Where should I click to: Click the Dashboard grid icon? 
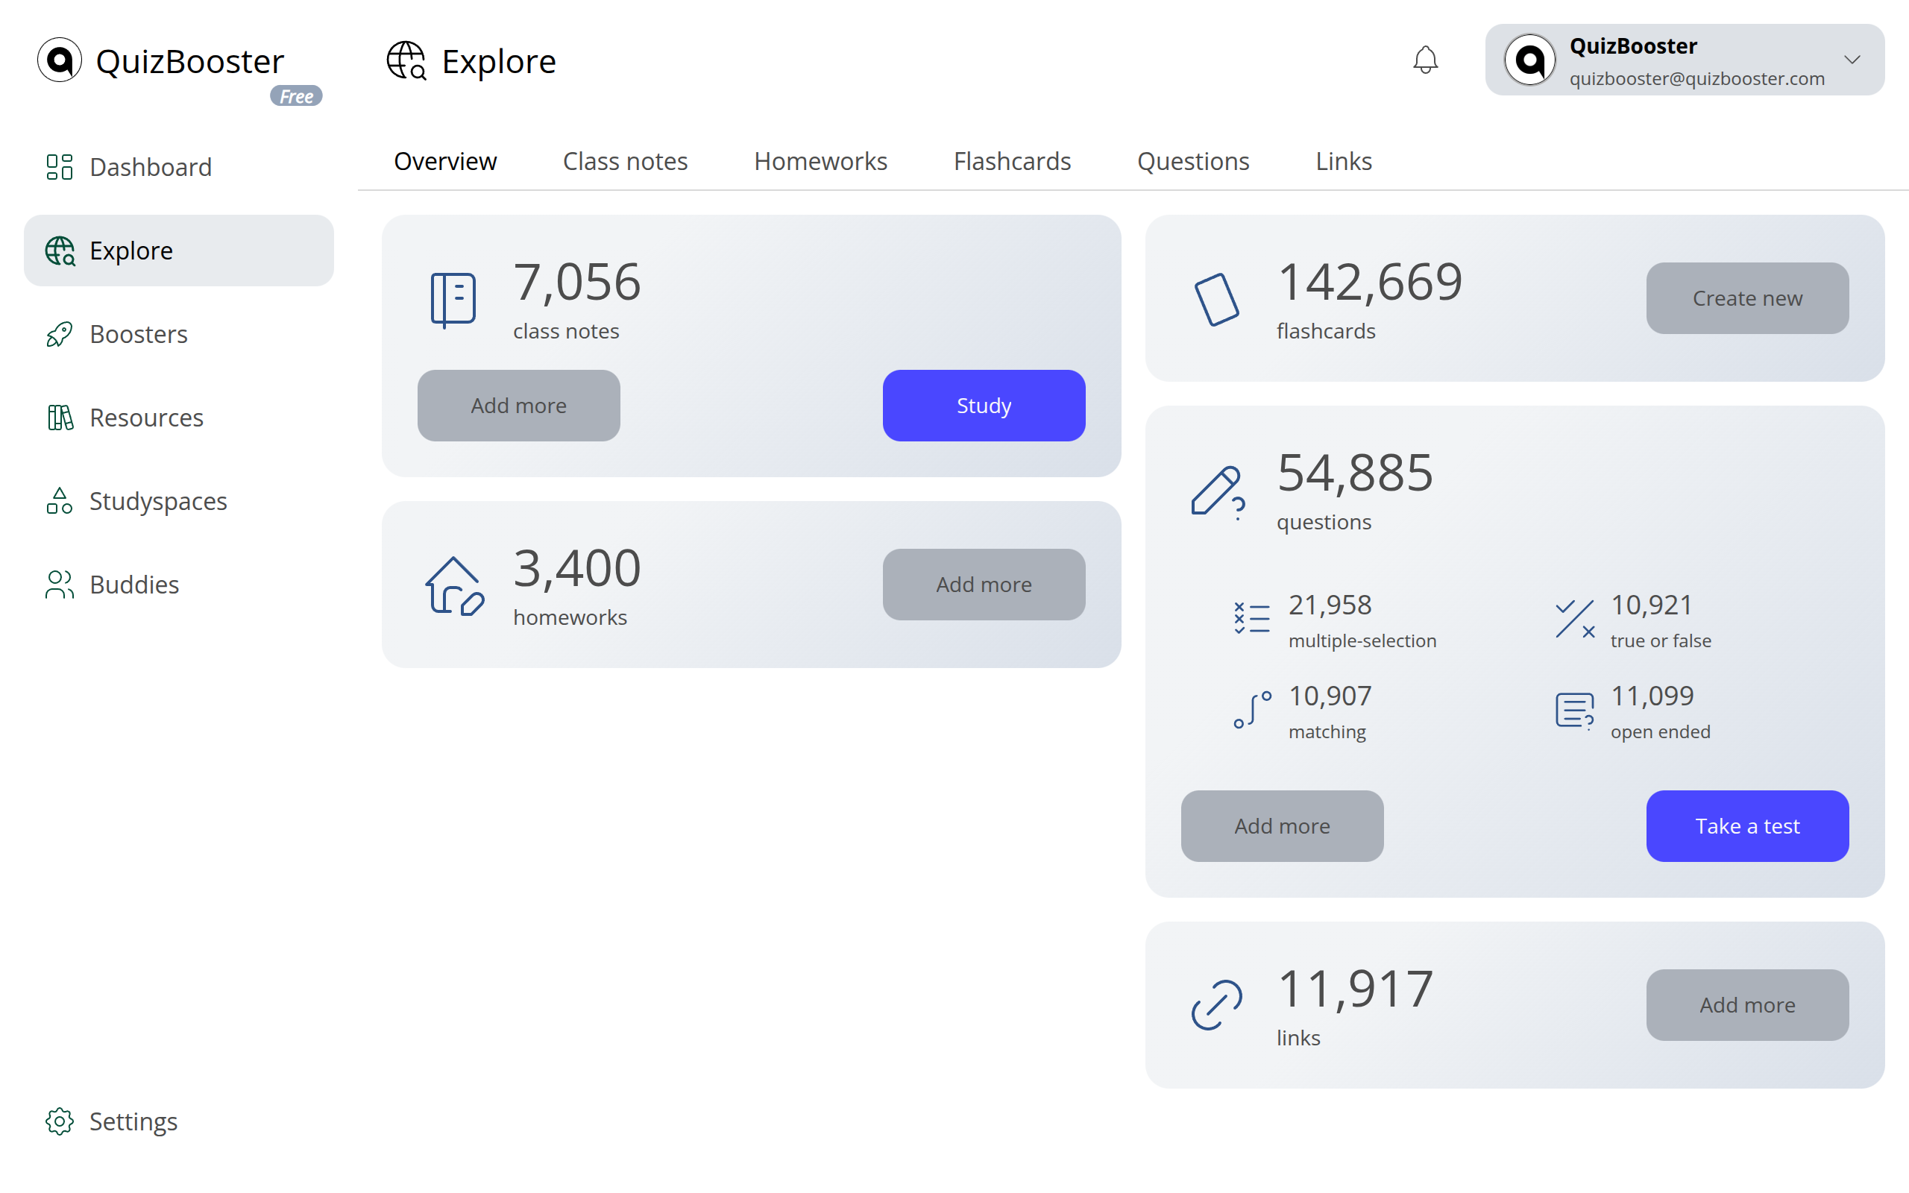pos(59,167)
